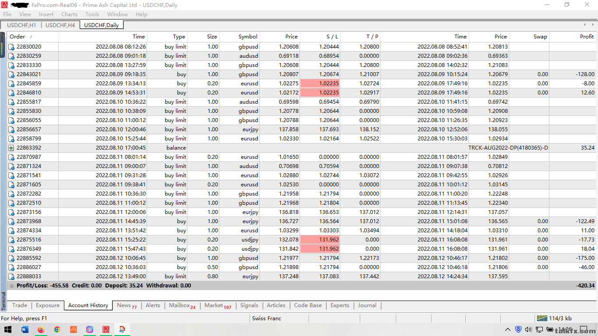Open the News tab
The image size is (598, 336).
[127, 305]
